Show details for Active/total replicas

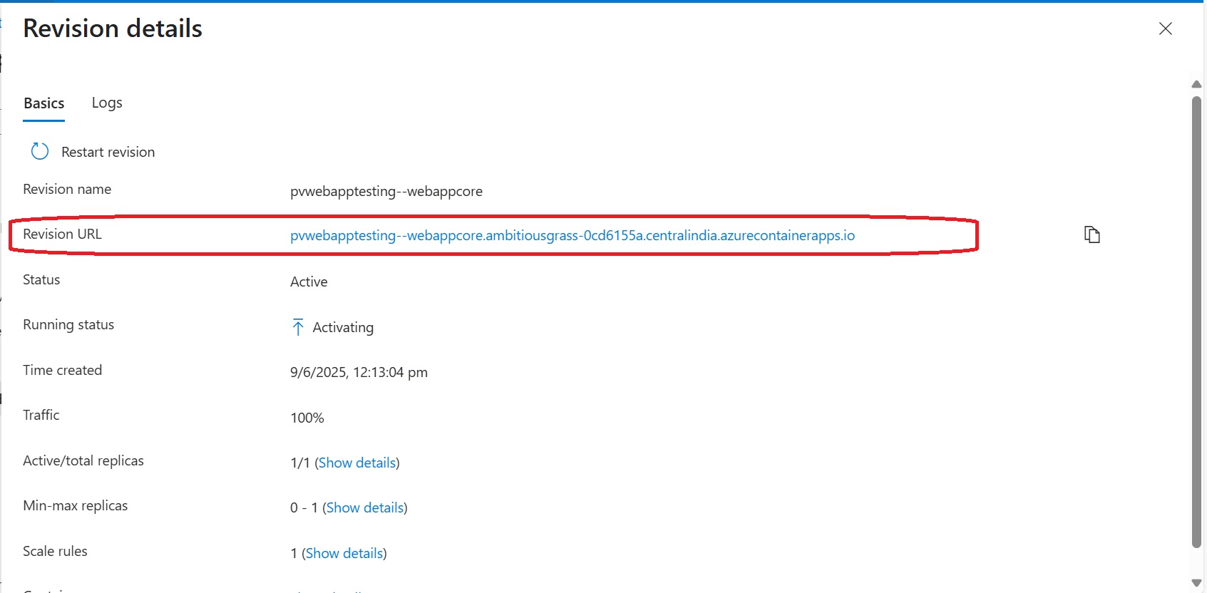pos(356,463)
